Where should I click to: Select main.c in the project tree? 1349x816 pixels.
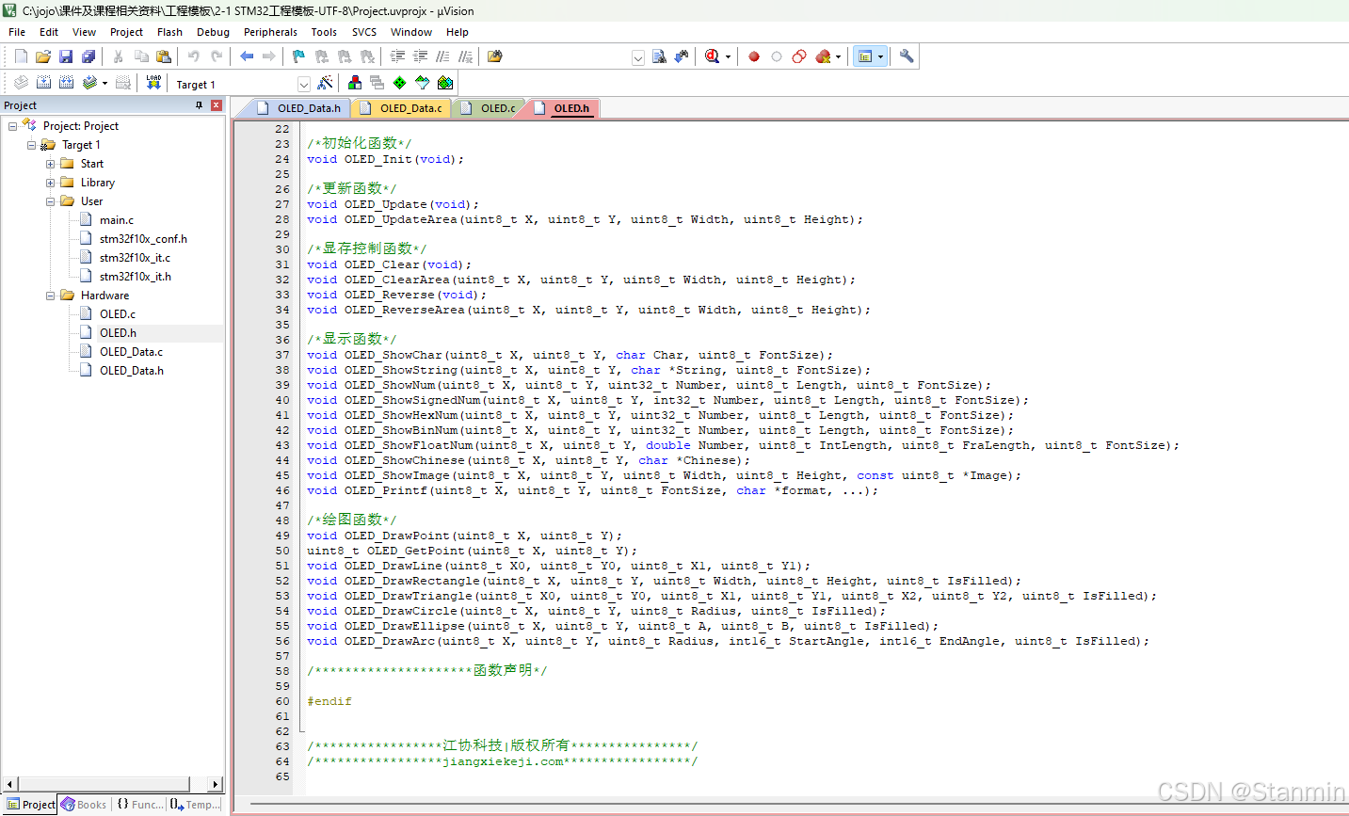pos(117,220)
